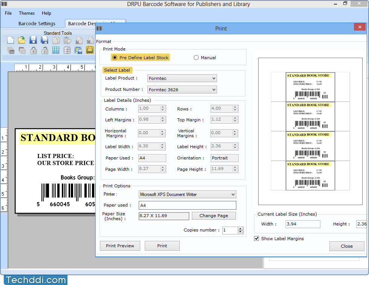Click the Print Preview button
Screen dimensions: 369x285
[120, 246]
